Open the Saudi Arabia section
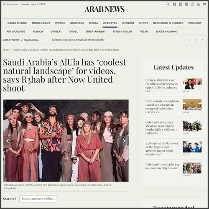The image size is (209, 209). tap(17, 23)
